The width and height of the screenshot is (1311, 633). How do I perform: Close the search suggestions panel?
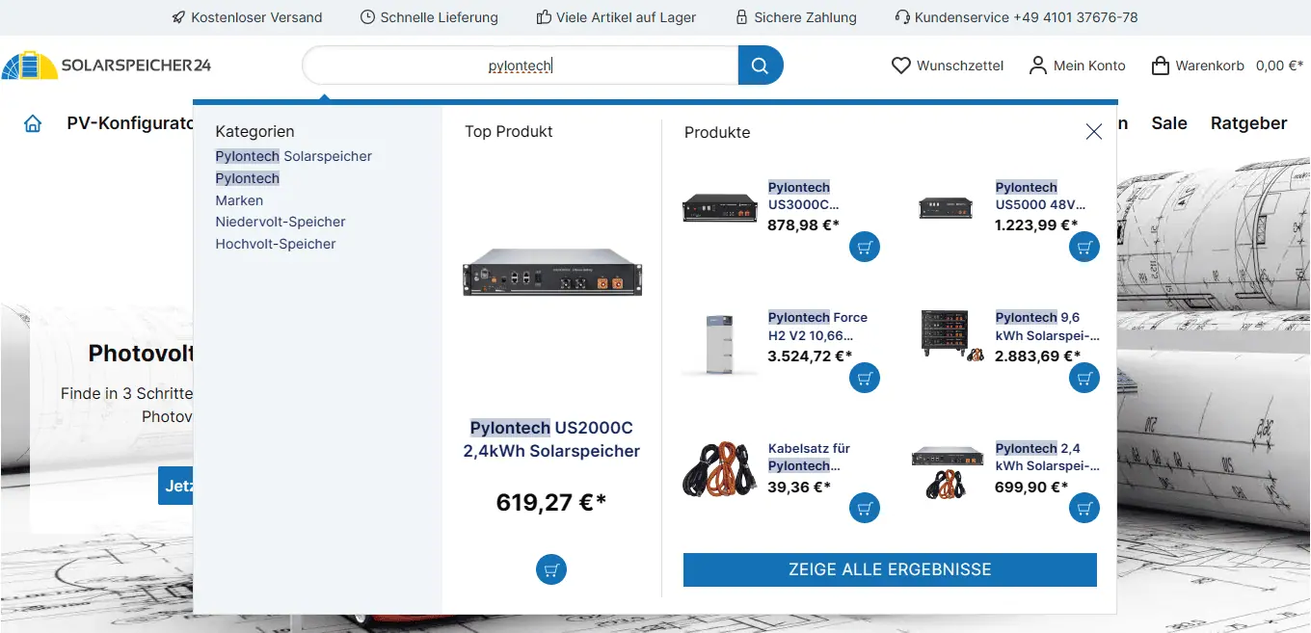[x=1093, y=132]
